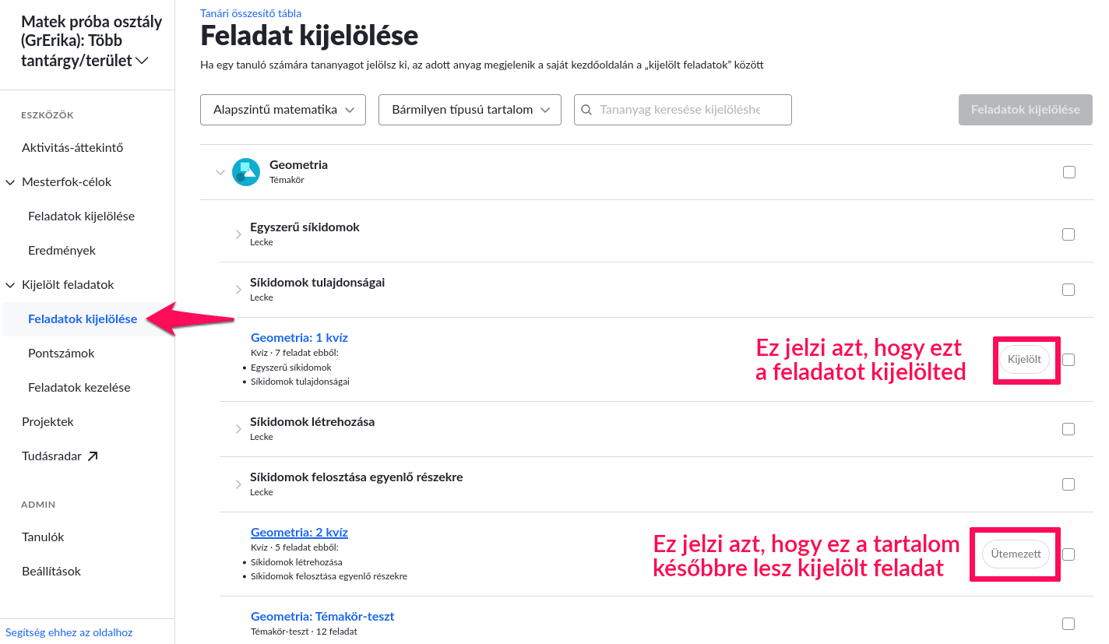Click the Tananyag keresése search field
1109x644 pixels.
point(683,110)
